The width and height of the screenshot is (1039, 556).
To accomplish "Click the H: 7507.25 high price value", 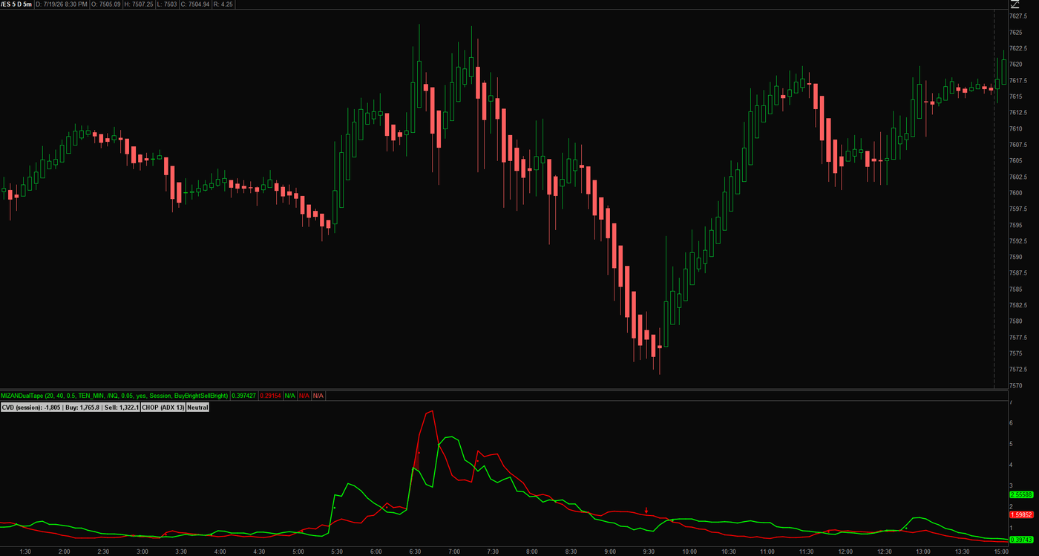I will pos(138,4).
